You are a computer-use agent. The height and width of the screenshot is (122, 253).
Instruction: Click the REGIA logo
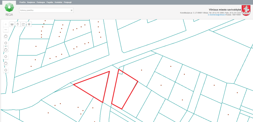(x=9, y=9)
